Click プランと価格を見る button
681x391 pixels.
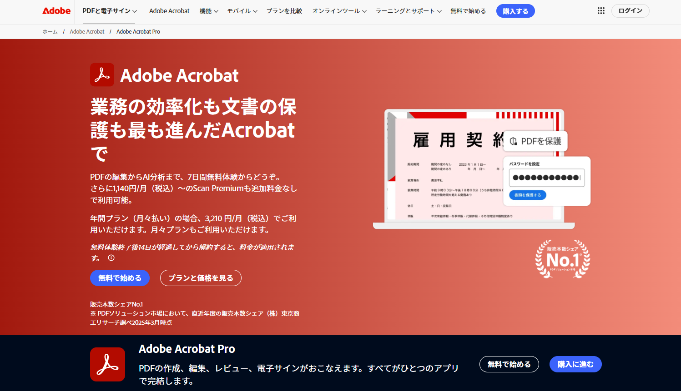pos(201,278)
